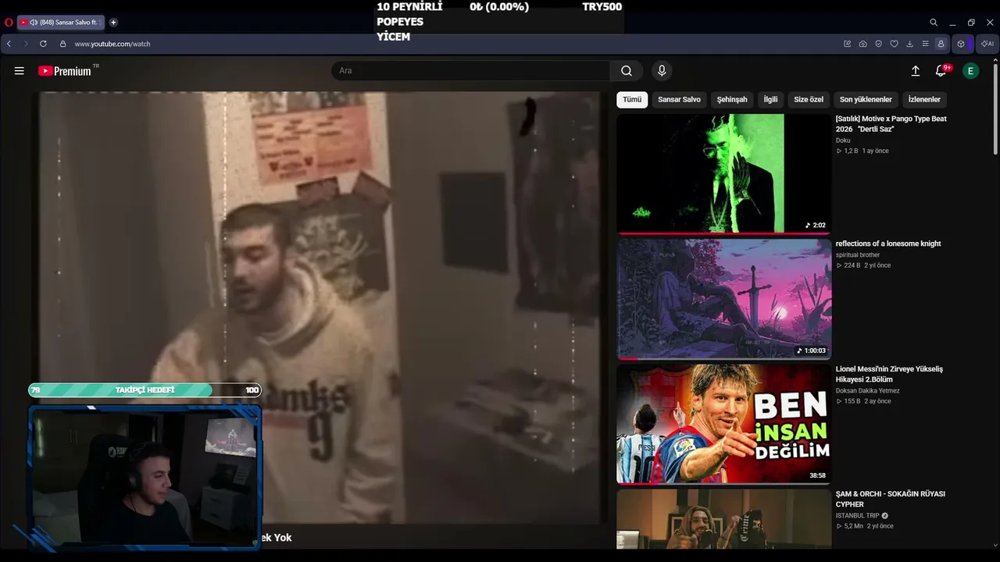Select the 'Size özel' filter chip

coord(809,100)
